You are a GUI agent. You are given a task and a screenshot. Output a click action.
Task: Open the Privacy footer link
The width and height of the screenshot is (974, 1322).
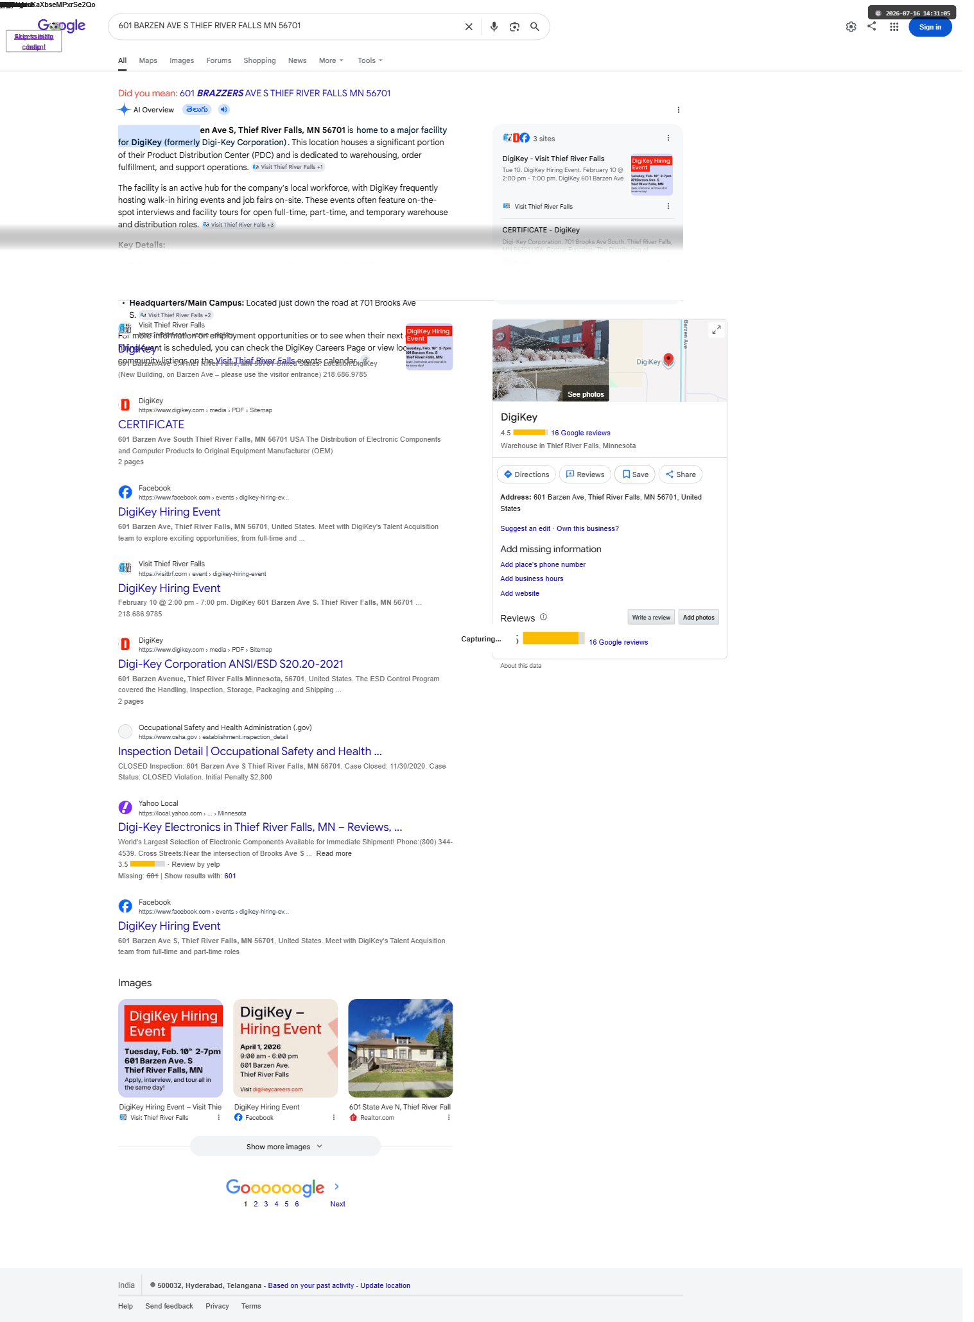[217, 1306]
